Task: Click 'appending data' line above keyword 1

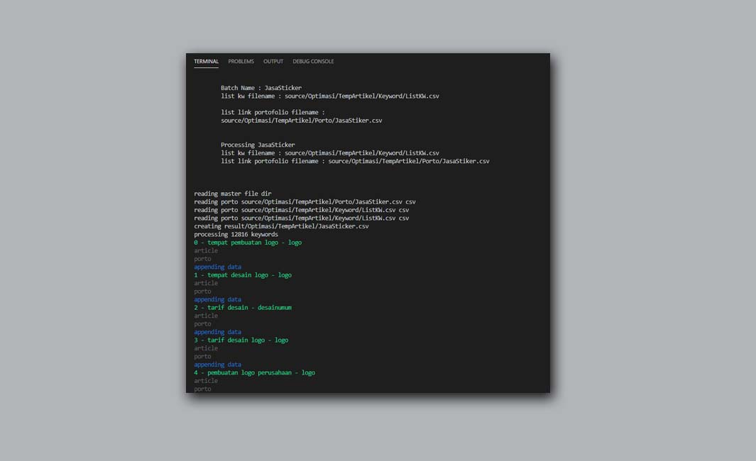Action: point(217,267)
